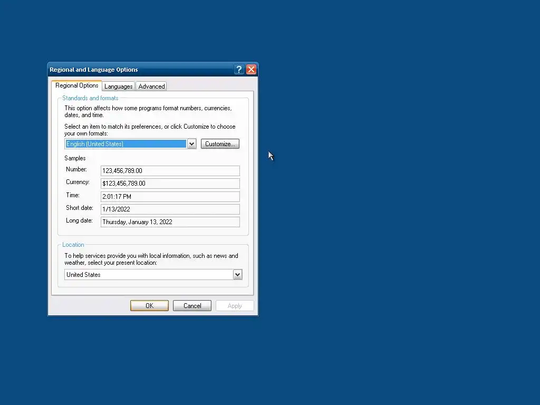Click the Short date sample field 1/13/2022
Image resolution: width=540 pixels, height=405 pixels.
click(x=170, y=209)
